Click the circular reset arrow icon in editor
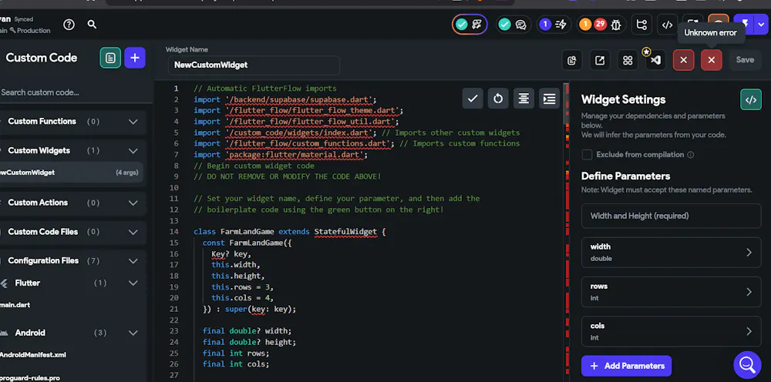 pos(498,99)
